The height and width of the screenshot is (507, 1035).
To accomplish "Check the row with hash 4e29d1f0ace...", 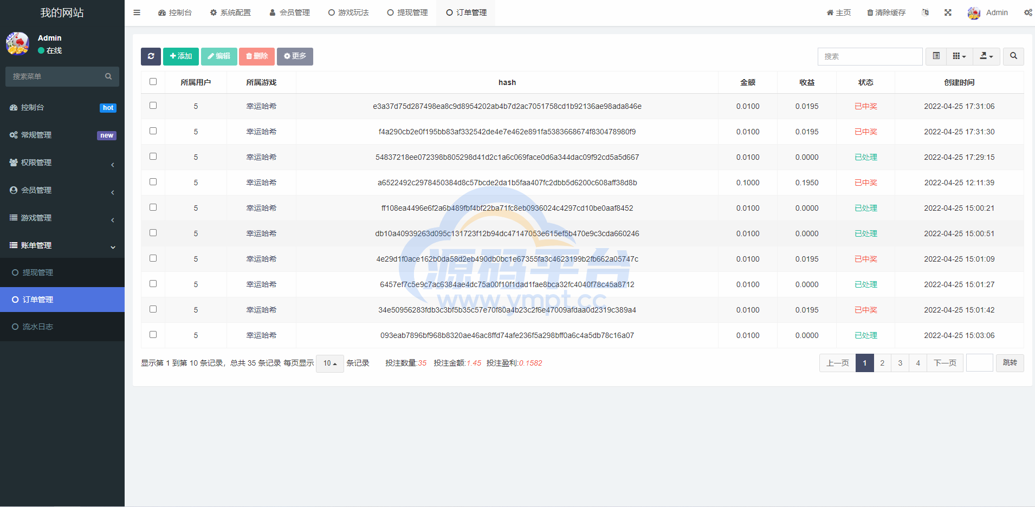I will [153, 258].
